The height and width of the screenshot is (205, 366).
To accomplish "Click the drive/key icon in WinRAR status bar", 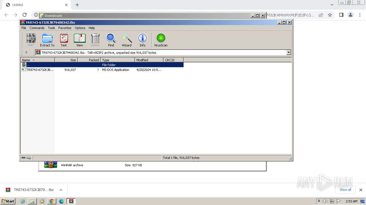I will (x=26, y=158).
